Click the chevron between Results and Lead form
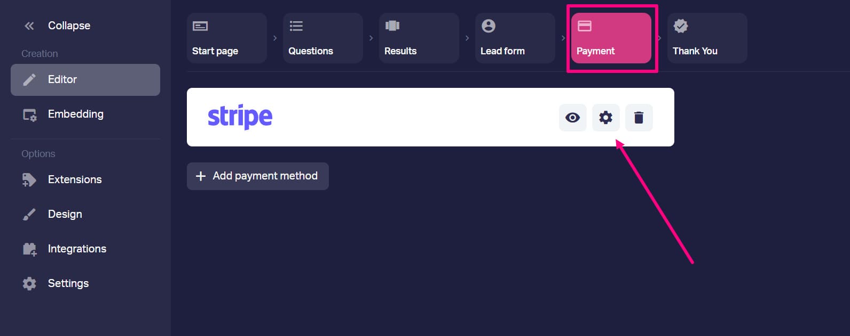Viewport: 850px width, 336px height. [467, 38]
